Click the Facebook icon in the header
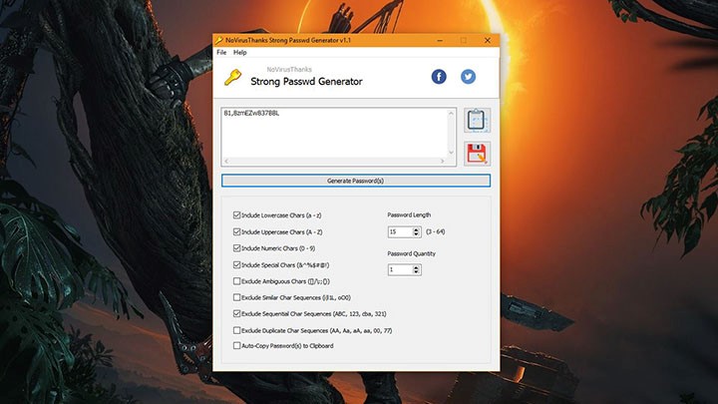 [439, 77]
